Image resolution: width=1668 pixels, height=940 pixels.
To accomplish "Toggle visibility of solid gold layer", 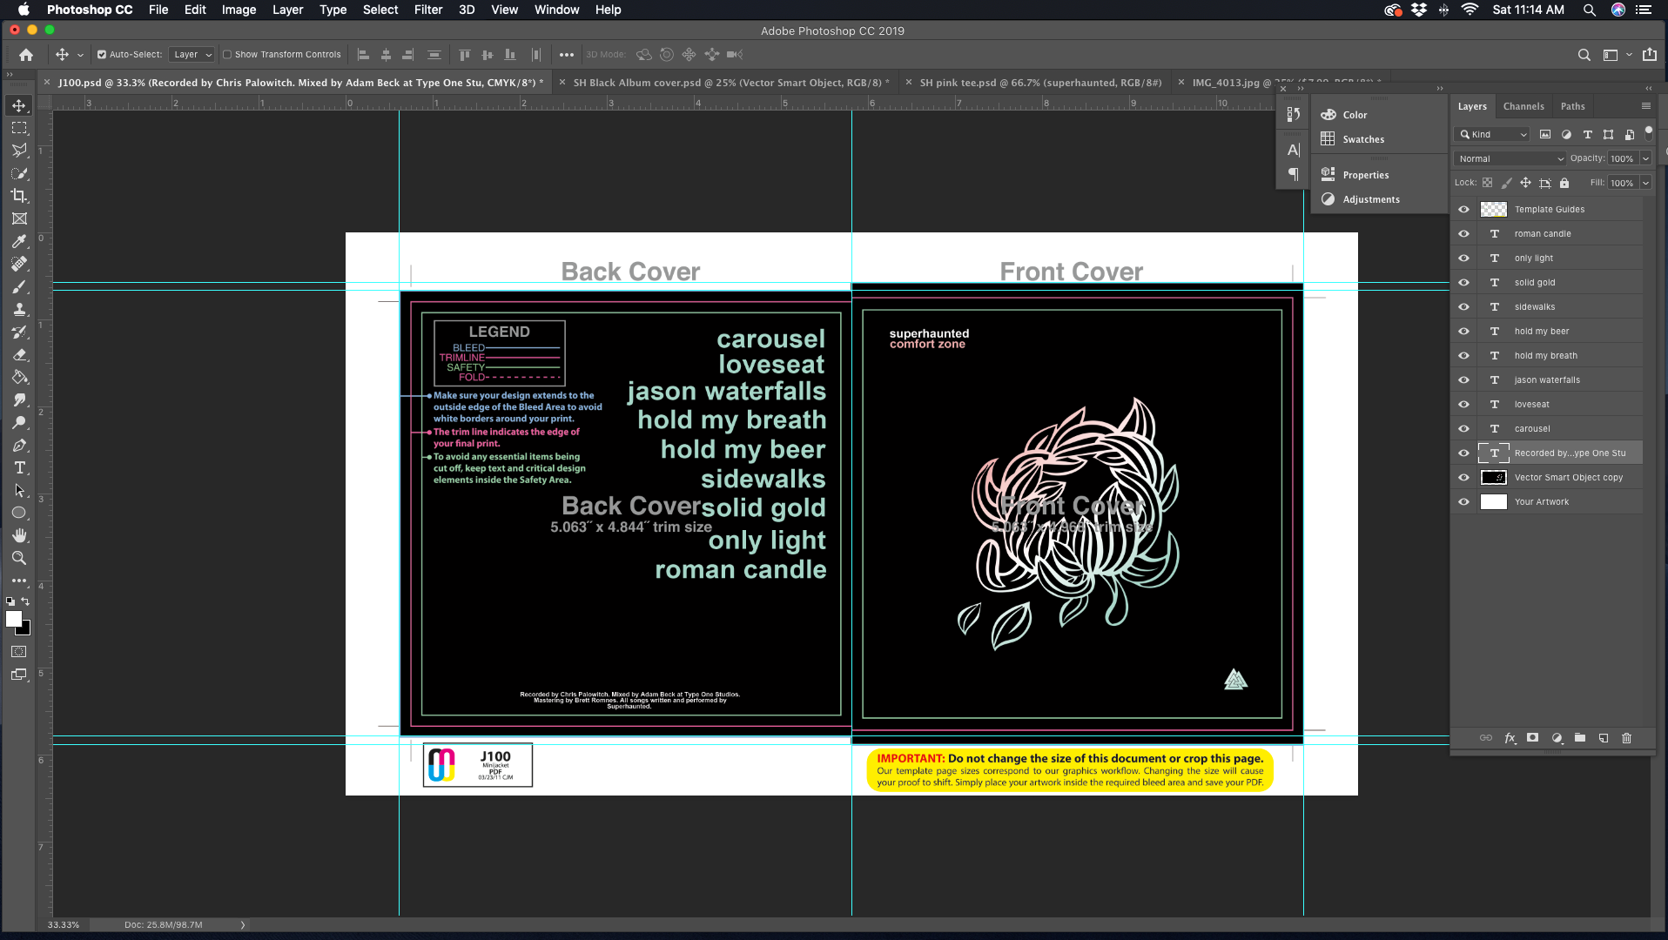I will pos(1463,283).
